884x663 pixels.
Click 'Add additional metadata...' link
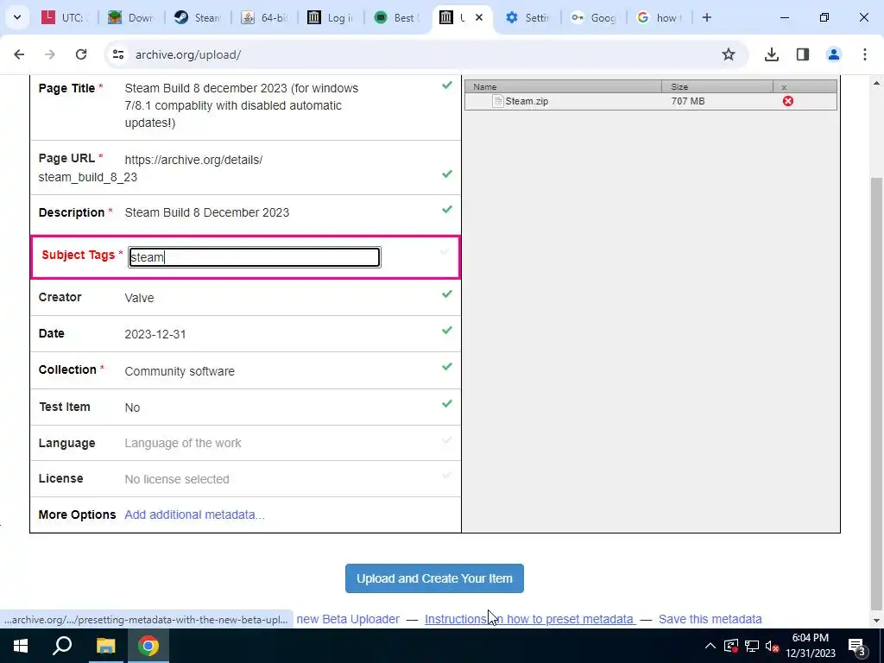point(194,515)
